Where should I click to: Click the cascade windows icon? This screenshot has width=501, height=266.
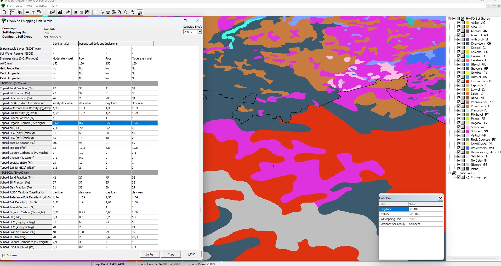[39, 12]
